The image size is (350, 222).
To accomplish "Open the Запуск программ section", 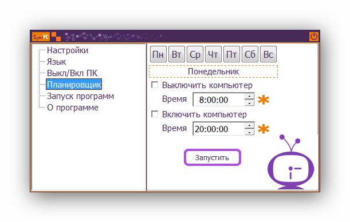I will coord(80,96).
